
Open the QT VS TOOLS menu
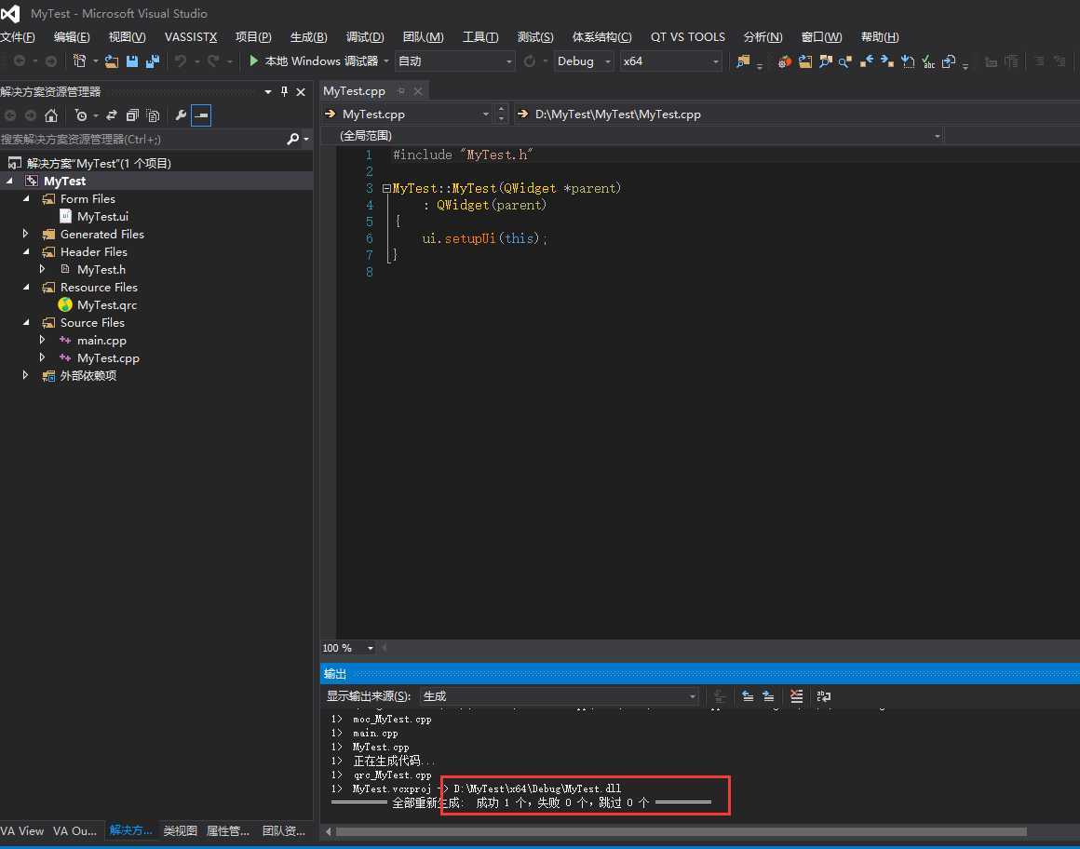[687, 37]
